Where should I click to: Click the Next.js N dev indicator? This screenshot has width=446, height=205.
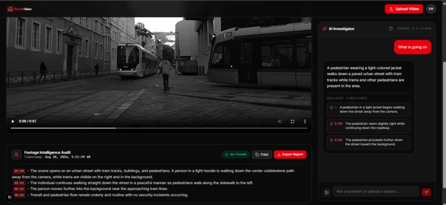point(10,197)
